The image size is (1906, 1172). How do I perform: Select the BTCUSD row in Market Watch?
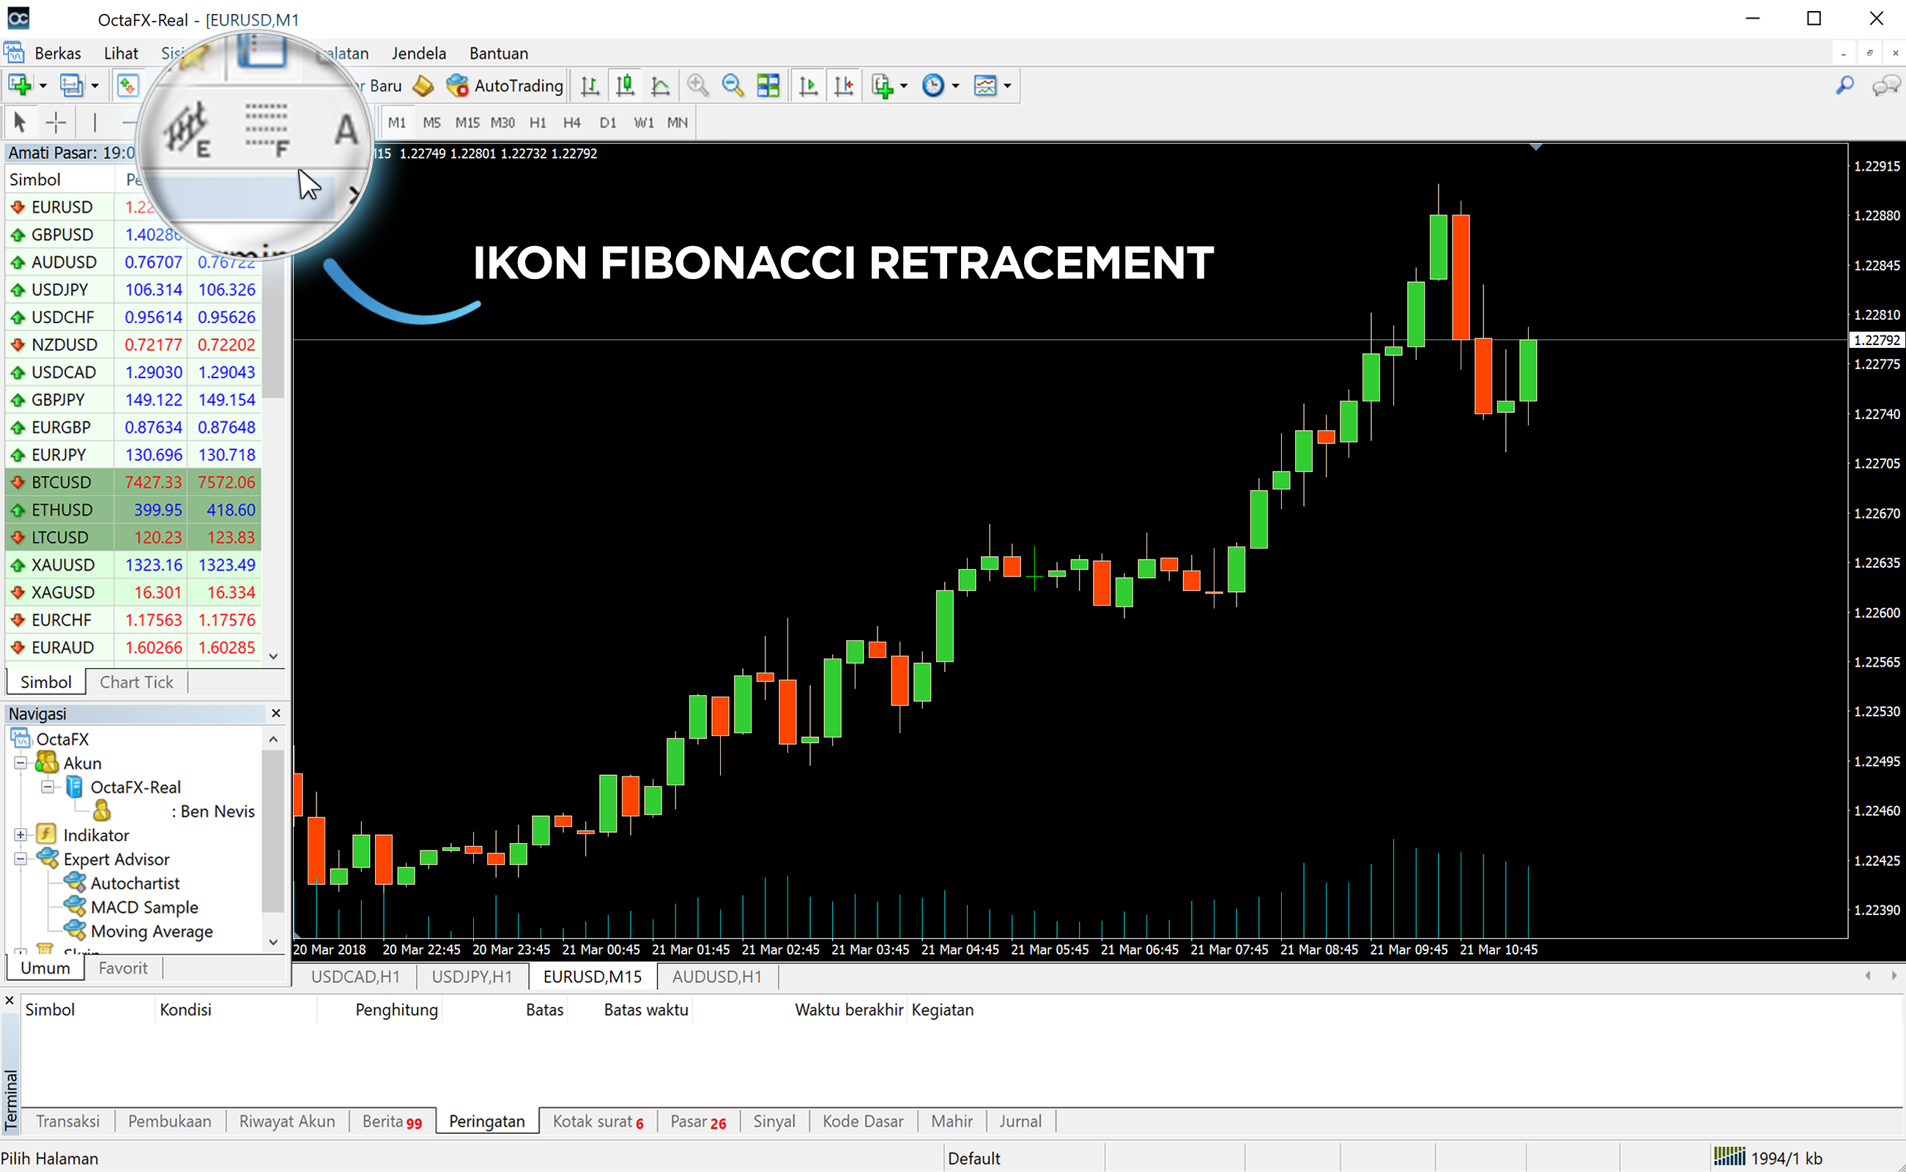coord(133,482)
